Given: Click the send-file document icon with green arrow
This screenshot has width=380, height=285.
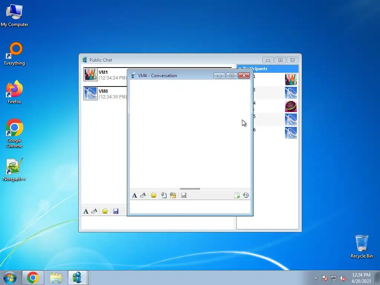Looking at the screenshot, I should click(237, 195).
